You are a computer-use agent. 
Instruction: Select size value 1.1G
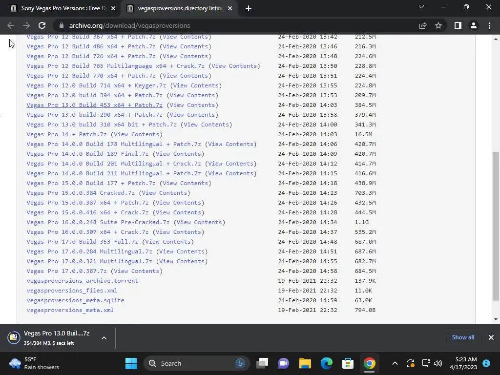pos(362,222)
